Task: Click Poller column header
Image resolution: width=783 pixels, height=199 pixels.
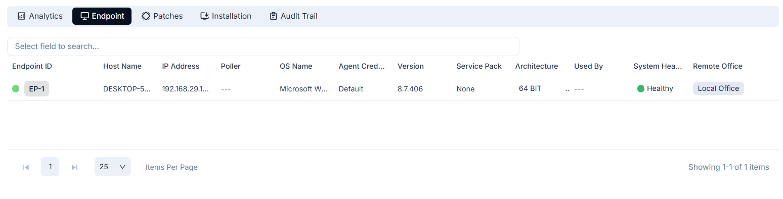Action: 231,66
